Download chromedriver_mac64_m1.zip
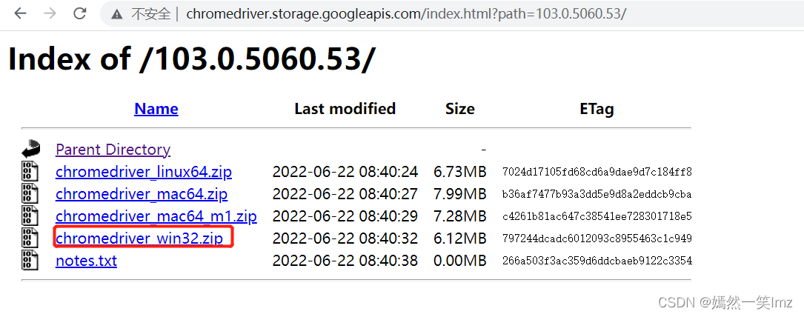This screenshot has width=804, height=317. click(156, 216)
